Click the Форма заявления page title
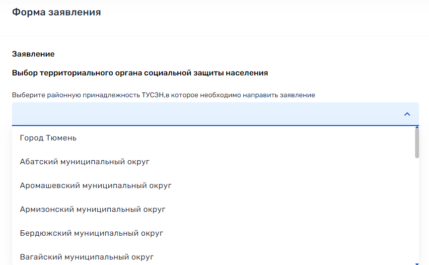 point(56,12)
